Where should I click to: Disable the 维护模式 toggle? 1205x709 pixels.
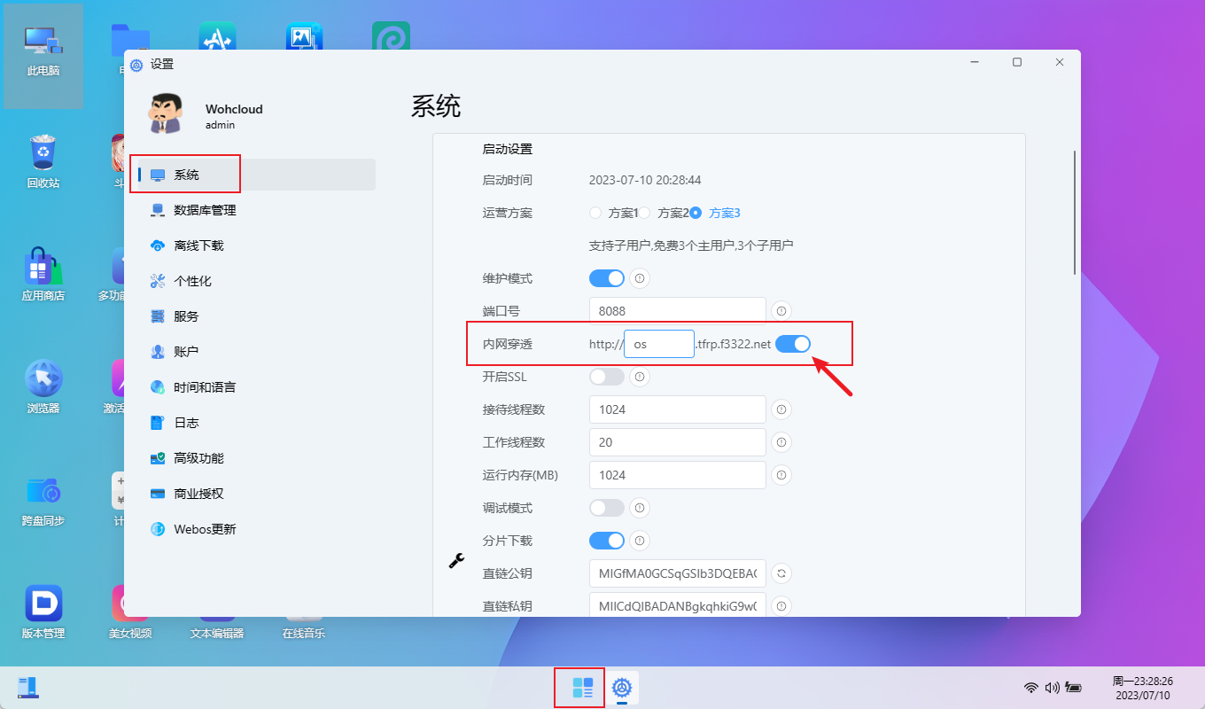(x=606, y=277)
